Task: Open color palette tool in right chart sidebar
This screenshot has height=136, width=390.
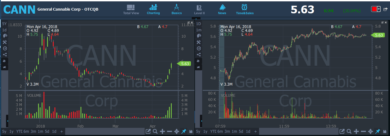Action: [x=199, y=36]
